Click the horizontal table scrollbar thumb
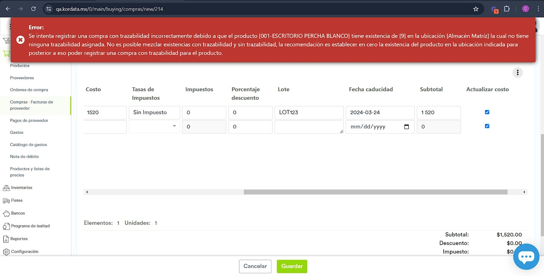The width and height of the screenshot is (544, 276). (375, 192)
